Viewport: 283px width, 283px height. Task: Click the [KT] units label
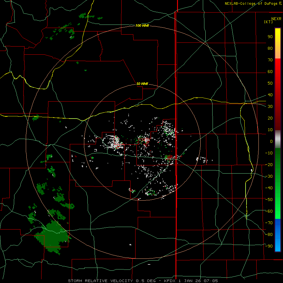pyautogui.click(x=268, y=22)
